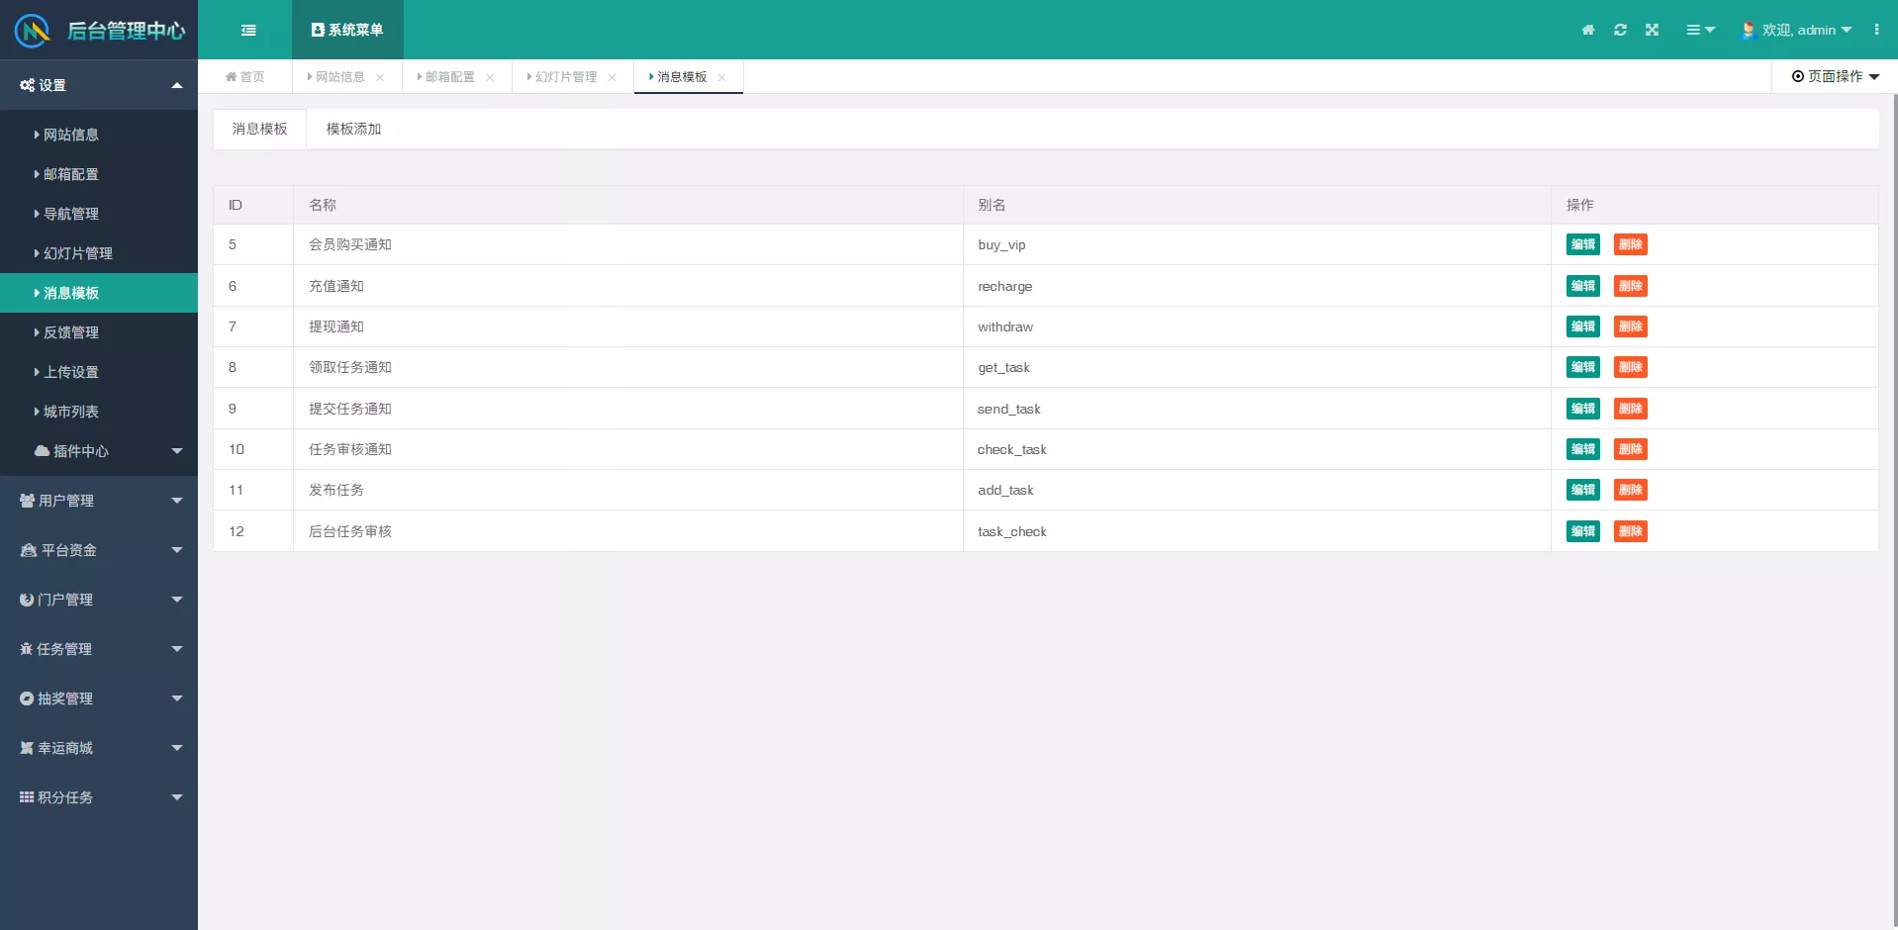Open the admin user dropdown menu
The width and height of the screenshot is (1898, 930).
click(1797, 30)
